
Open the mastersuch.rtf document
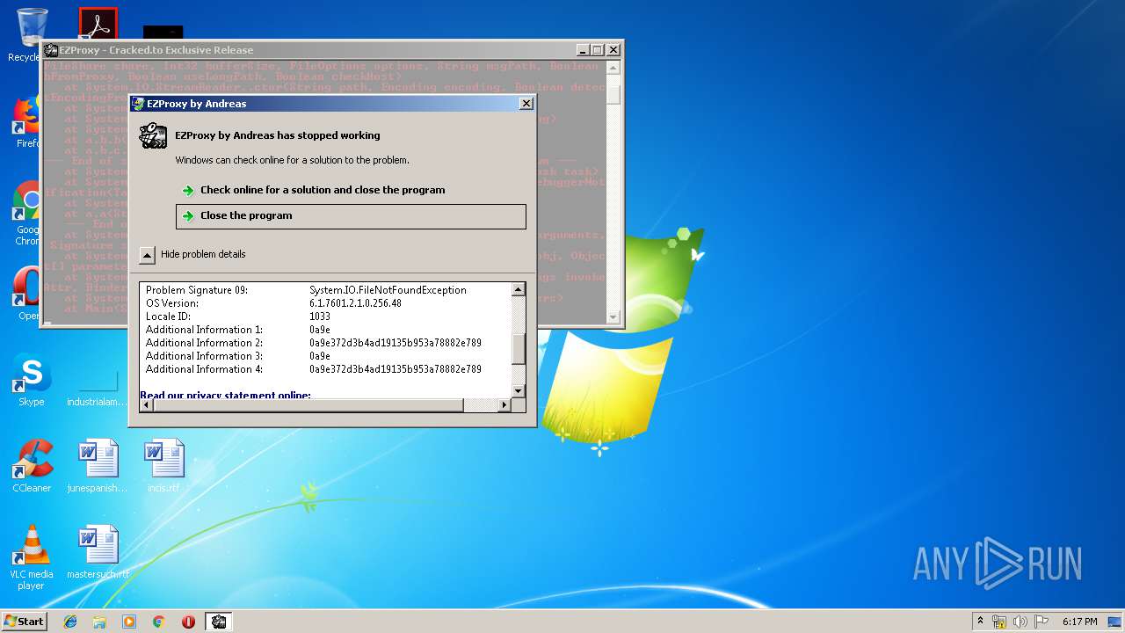click(x=98, y=552)
